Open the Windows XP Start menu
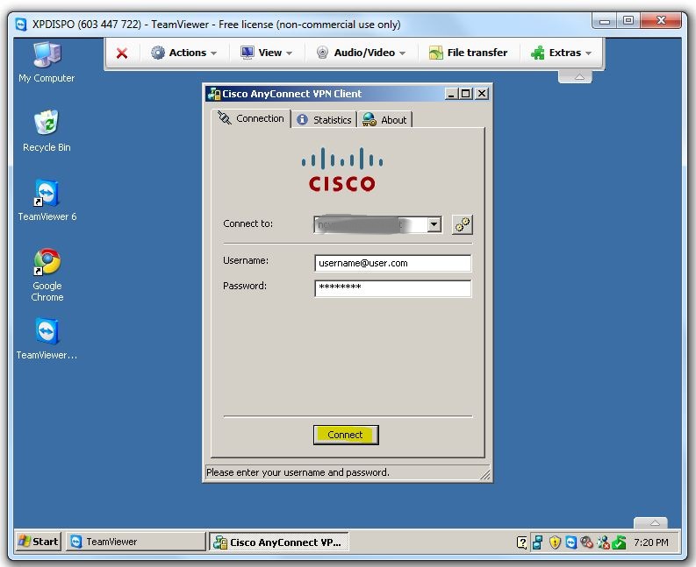This screenshot has height=567, width=696. pos(38,542)
